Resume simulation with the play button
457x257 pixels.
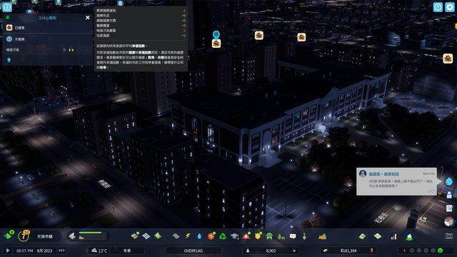(8, 251)
